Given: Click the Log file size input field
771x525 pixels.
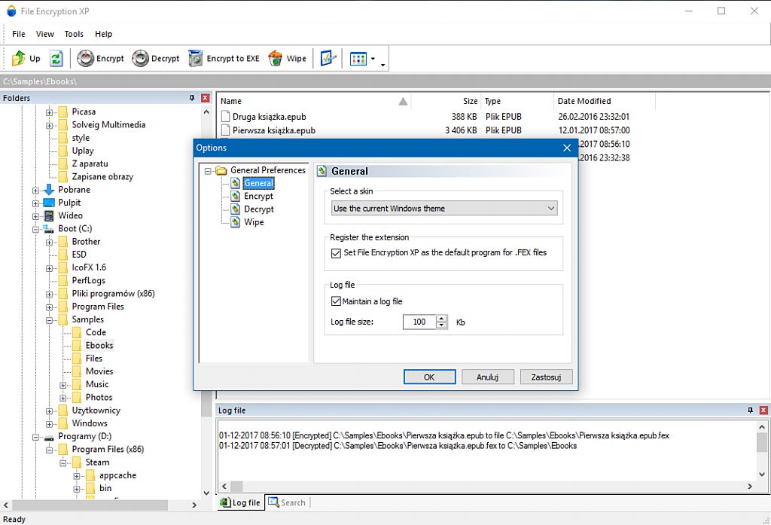Looking at the screenshot, I should (x=419, y=322).
